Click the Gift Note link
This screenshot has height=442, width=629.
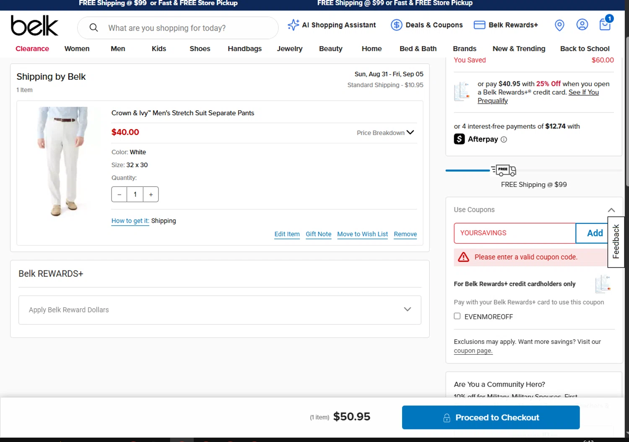click(319, 234)
